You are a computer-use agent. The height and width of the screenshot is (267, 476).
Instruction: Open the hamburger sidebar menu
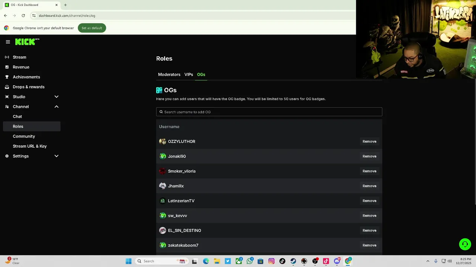tap(8, 42)
